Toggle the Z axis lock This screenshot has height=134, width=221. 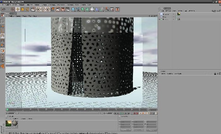click(x=48, y=9)
